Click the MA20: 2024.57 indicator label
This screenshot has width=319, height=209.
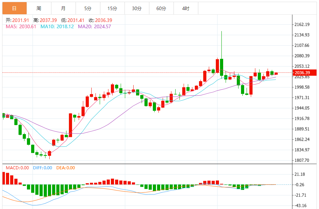(94, 26)
